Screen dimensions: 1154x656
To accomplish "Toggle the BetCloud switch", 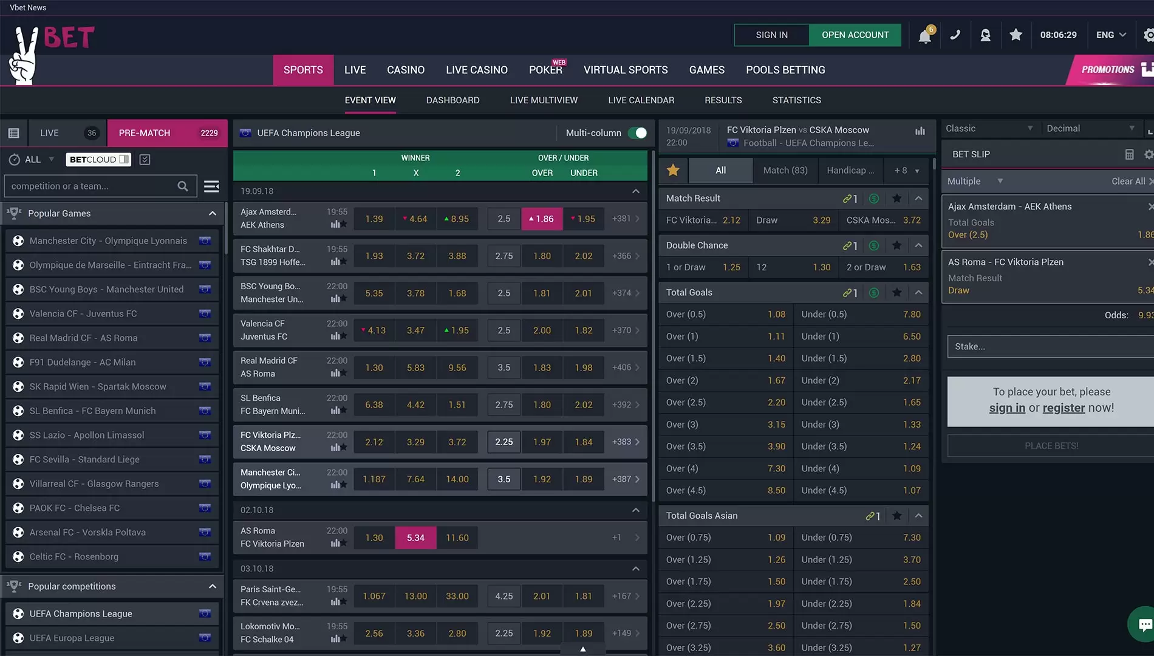I will click(x=123, y=159).
